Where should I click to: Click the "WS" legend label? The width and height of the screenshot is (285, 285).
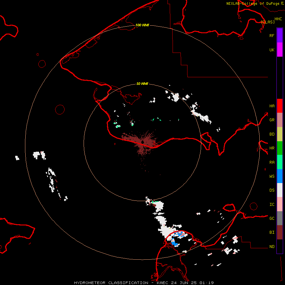coord(272,176)
